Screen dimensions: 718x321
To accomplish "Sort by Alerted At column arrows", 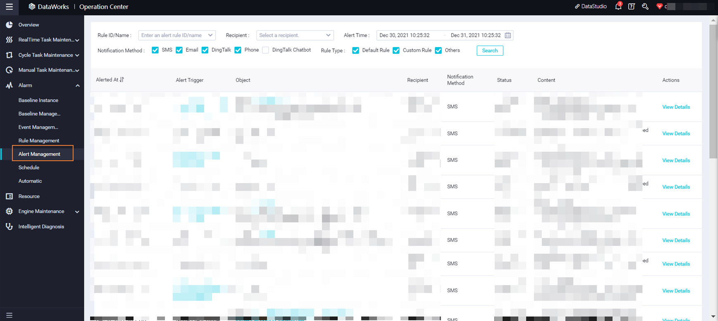I will tap(122, 80).
